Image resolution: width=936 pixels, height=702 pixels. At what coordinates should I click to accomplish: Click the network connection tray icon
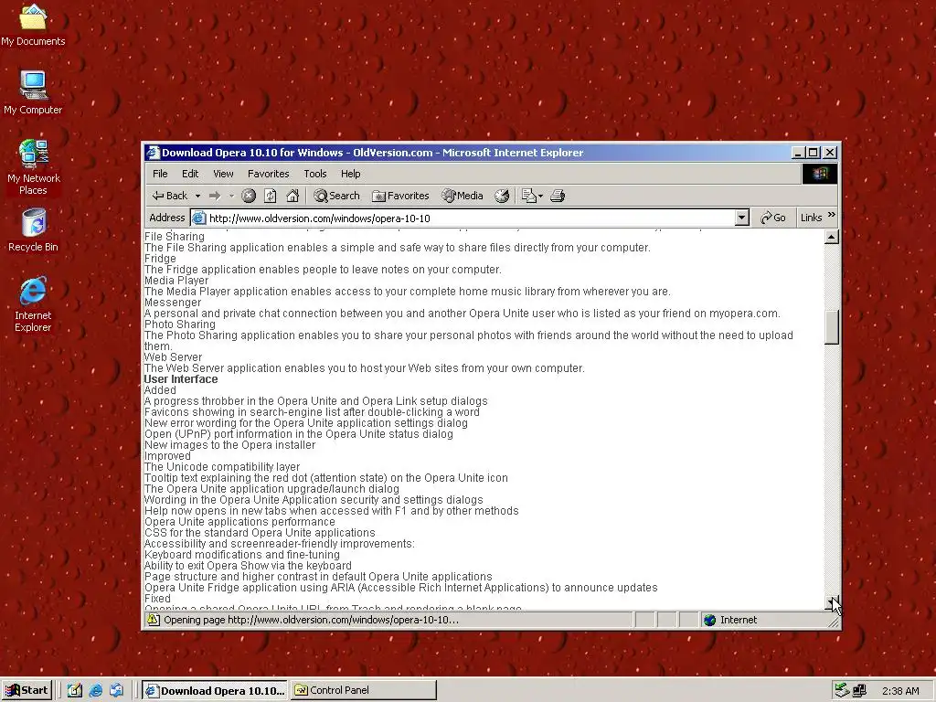[x=859, y=691]
